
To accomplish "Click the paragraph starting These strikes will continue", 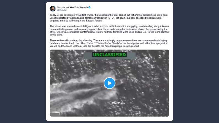I will 109,43.
